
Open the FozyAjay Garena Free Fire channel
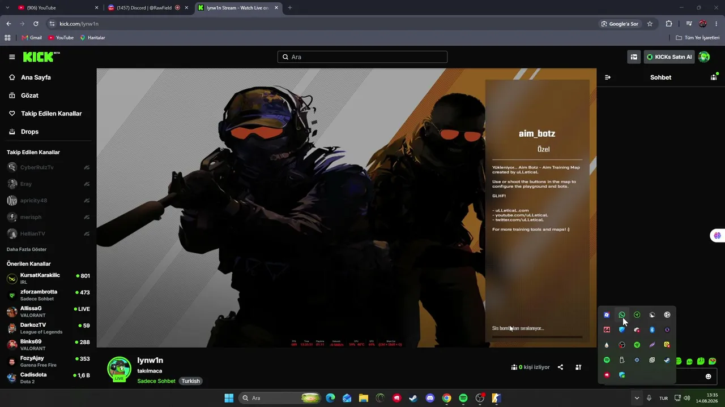coord(48,361)
